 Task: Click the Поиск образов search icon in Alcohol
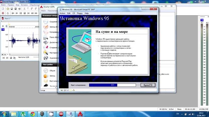(46, 37)
